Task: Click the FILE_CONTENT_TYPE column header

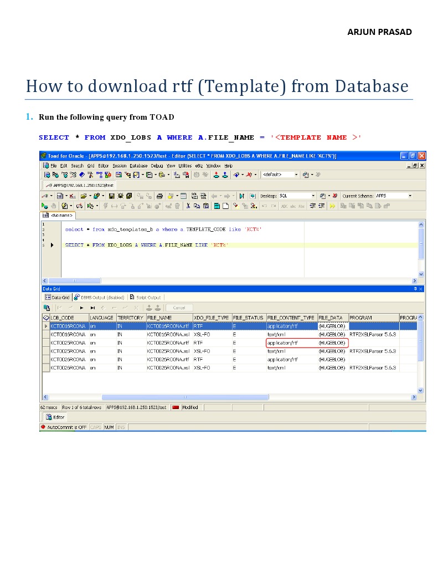Action: 292,318
